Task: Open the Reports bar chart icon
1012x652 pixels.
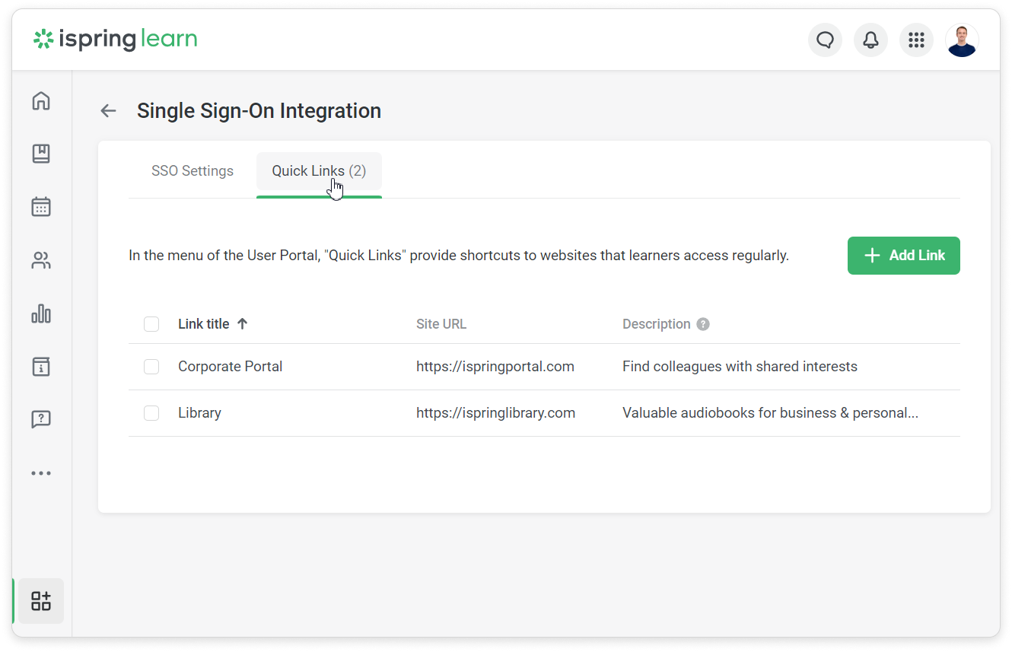Action: click(x=41, y=313)
